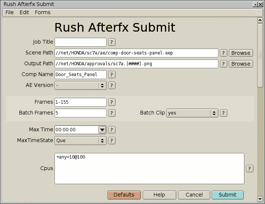Click the scrollbar down arrow

pos(260,199)
